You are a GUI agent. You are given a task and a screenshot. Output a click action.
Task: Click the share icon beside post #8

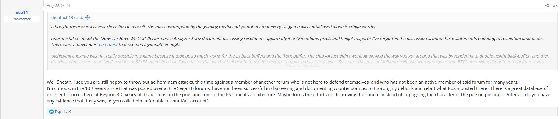[x=547, y=5]
